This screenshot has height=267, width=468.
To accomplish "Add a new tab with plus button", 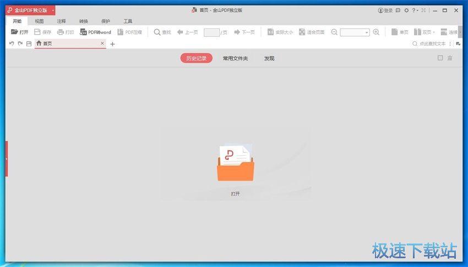I will point(112,44).
